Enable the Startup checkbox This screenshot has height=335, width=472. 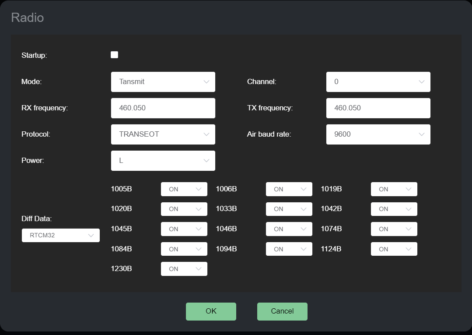(x=115, y=55)
